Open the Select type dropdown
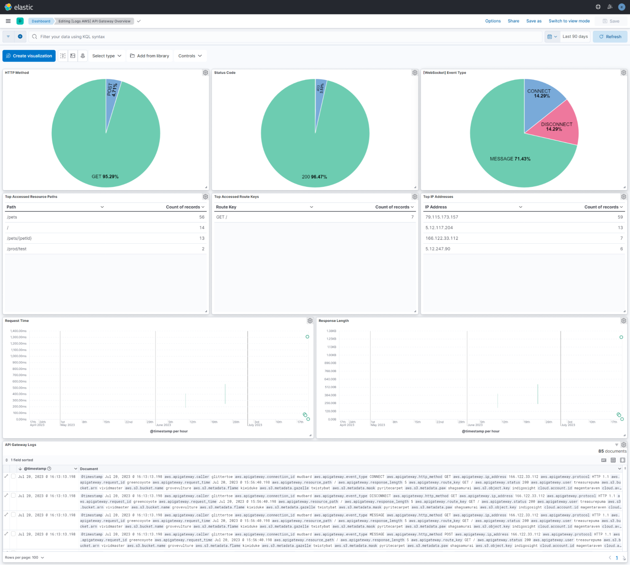The image size is (630, 565). click(x=107, y=56)
